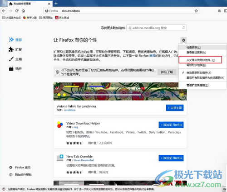This screenshot has height=192, width=227.
Task: Choose 检查更新(C) from gear menu
Action: coord(202,48)
